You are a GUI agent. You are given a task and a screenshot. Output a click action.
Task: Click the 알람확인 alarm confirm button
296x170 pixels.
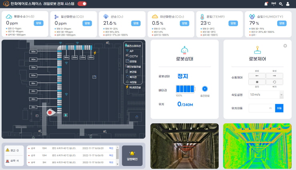132,156
